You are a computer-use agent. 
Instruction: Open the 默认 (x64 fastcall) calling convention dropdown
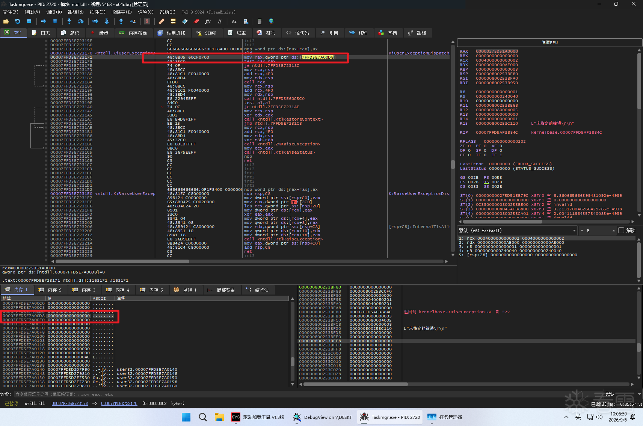coord(517,231)
